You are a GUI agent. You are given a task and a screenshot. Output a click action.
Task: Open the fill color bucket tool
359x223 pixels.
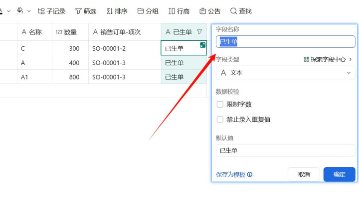click(x=20, y=11)
